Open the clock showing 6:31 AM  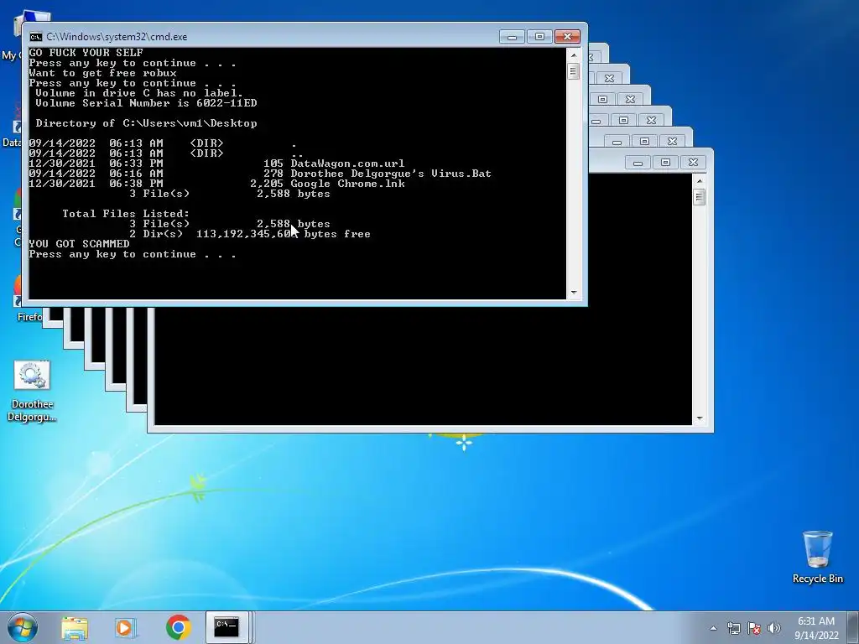pyautogui.click(x=816, y=628)
